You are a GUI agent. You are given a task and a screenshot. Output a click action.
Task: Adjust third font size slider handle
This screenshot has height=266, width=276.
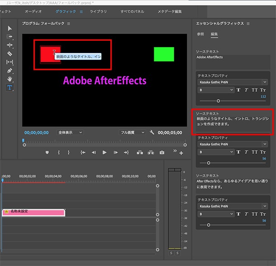click(x=209, y=225)
